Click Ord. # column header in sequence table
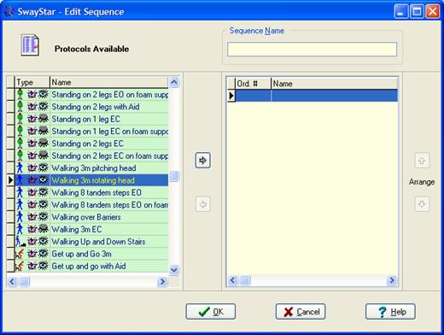 pos(253,84)
